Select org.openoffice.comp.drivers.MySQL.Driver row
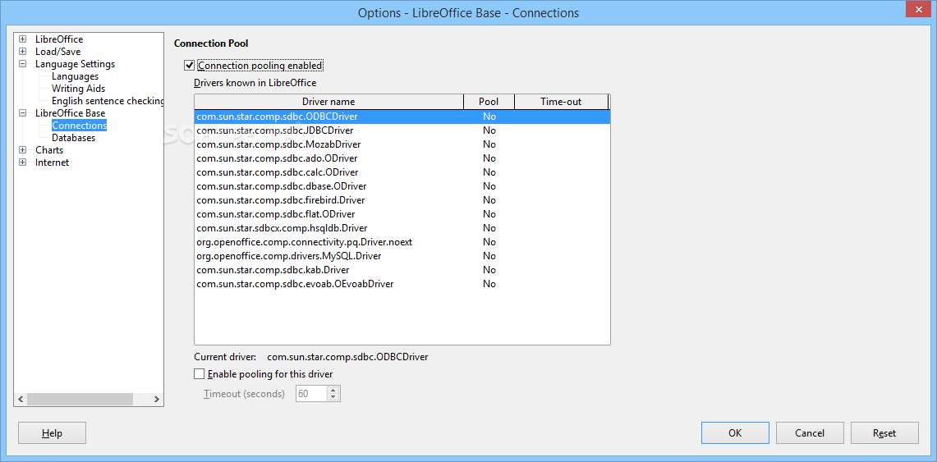Viewport: 937px width, 462px height. point(402,255)
